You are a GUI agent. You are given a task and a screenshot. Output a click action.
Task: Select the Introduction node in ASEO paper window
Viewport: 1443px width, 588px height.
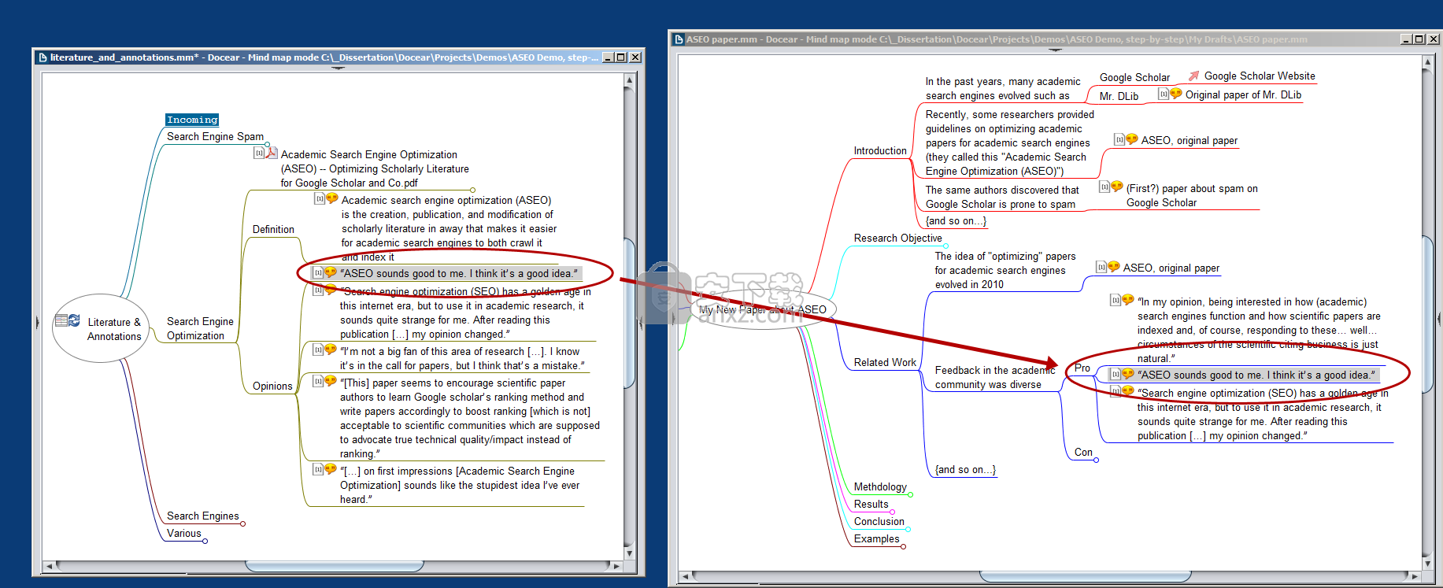coord(880,150)
